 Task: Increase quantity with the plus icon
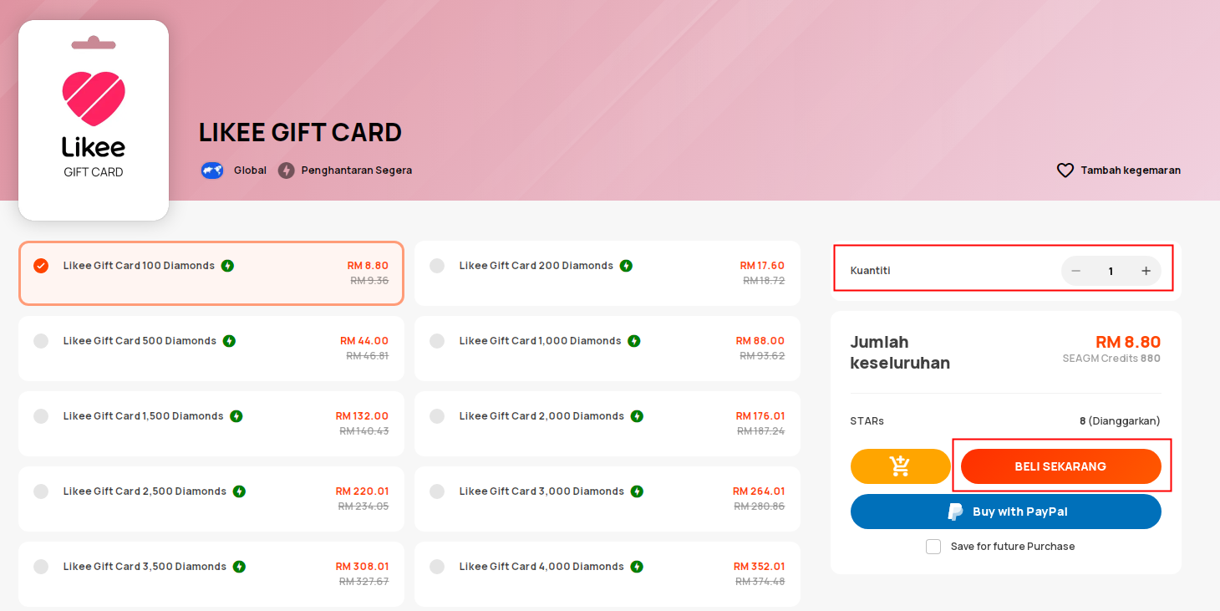[x=1146, y=271]
